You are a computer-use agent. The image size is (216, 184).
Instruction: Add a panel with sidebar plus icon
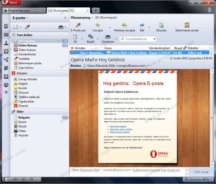tap(6, 92)
